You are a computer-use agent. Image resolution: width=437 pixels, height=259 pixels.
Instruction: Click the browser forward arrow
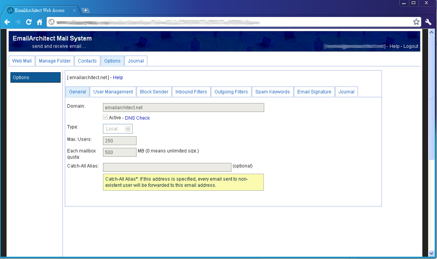pos(18,22)
